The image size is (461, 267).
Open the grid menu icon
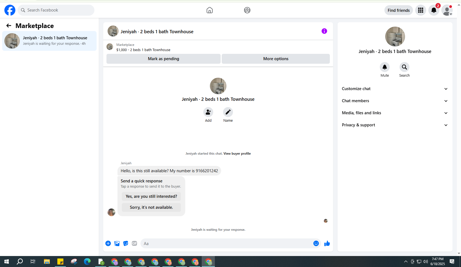click(x=421, y=10)
